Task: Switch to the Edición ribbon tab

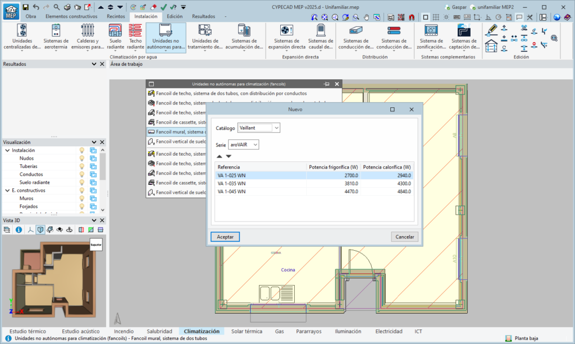Action: pos(175,16)
